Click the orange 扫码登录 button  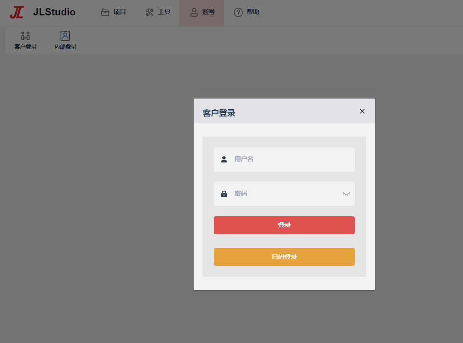tap(284, 257)
